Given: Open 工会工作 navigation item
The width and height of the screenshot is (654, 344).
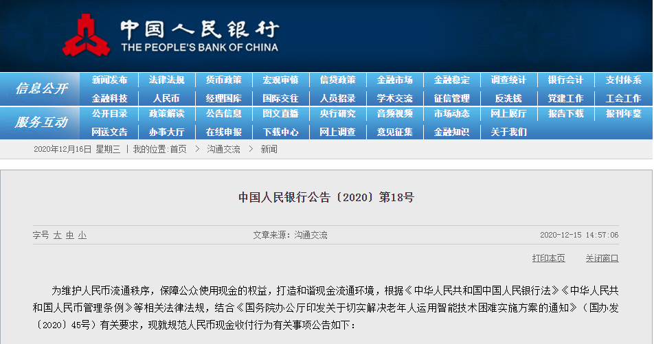Looking at the screenshot, I should tap(623, 98).
